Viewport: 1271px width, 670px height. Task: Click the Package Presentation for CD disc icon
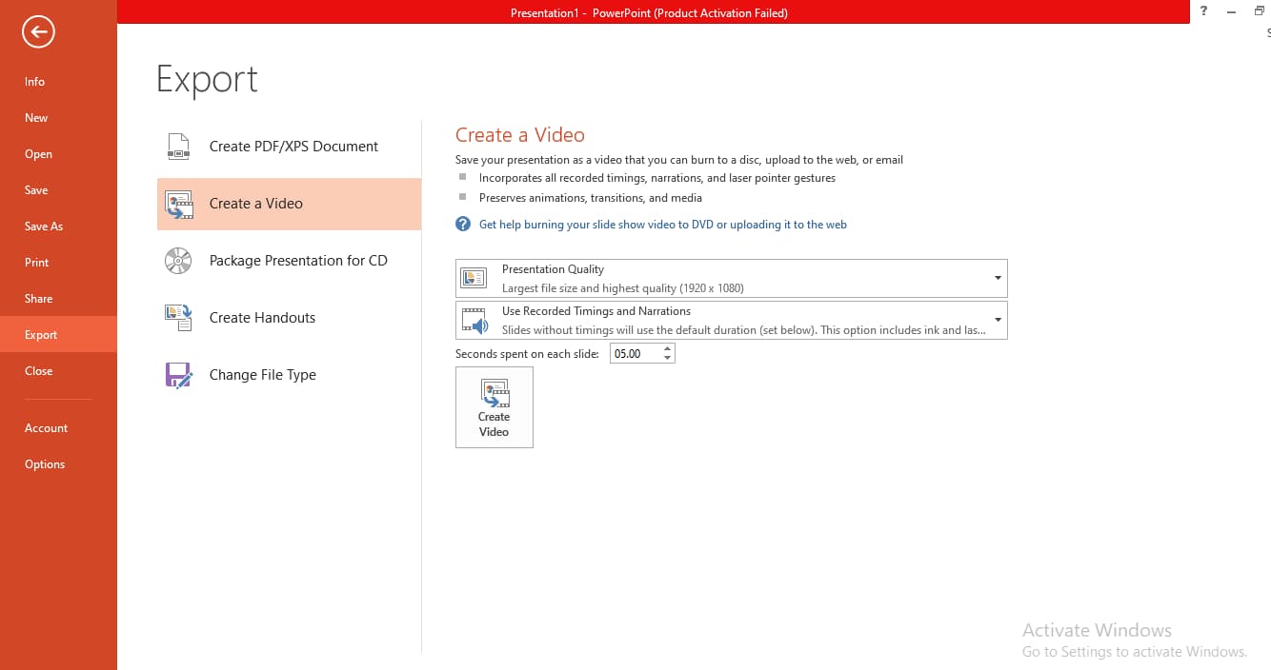178,261
